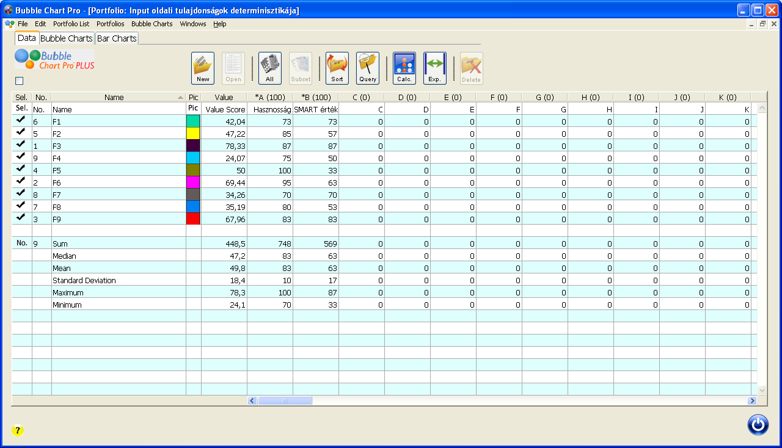
Task: Click the Sort toolbar icon
Action: [x=337, y=68]
